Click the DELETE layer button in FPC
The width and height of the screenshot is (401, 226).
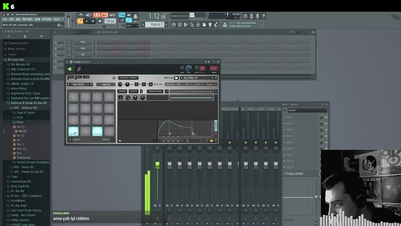[x=133, y=91]
